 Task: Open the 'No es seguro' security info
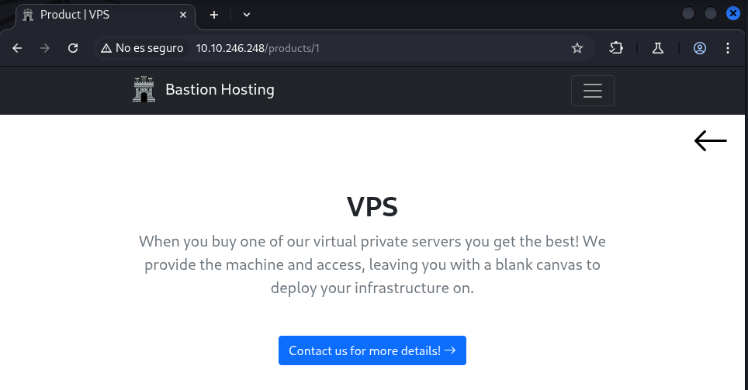coord(142,48)
